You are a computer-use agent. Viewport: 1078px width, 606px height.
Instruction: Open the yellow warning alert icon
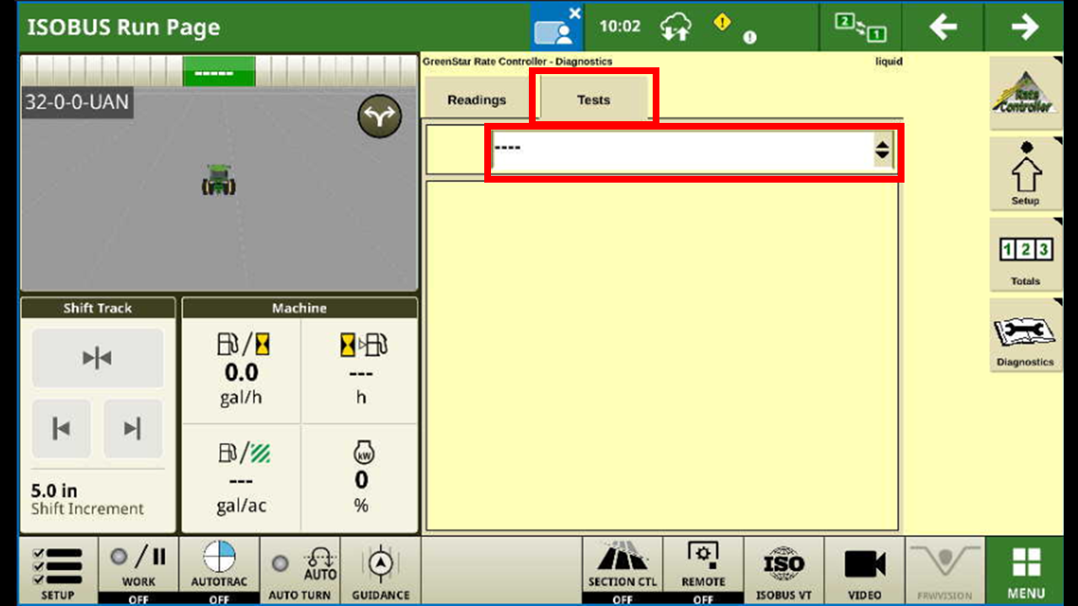[x=723, y=23]
